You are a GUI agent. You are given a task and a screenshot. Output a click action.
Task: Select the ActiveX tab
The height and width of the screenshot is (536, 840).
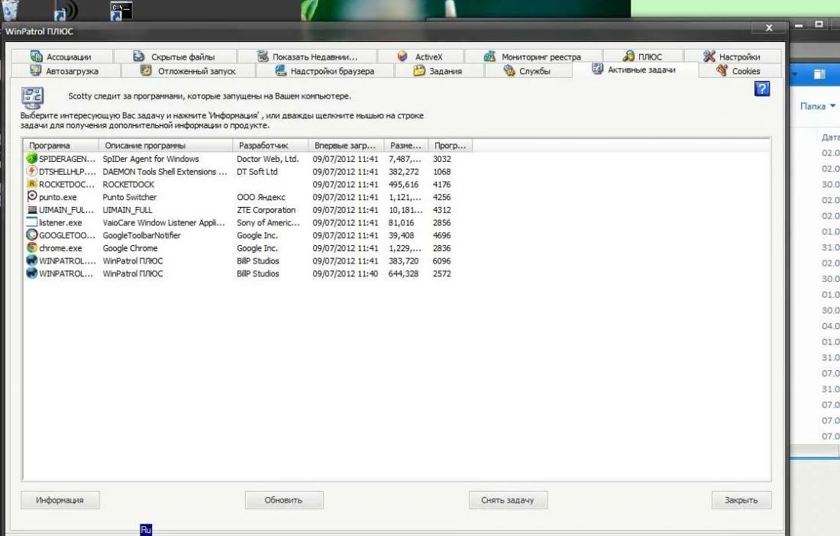[x=421, y=57]
